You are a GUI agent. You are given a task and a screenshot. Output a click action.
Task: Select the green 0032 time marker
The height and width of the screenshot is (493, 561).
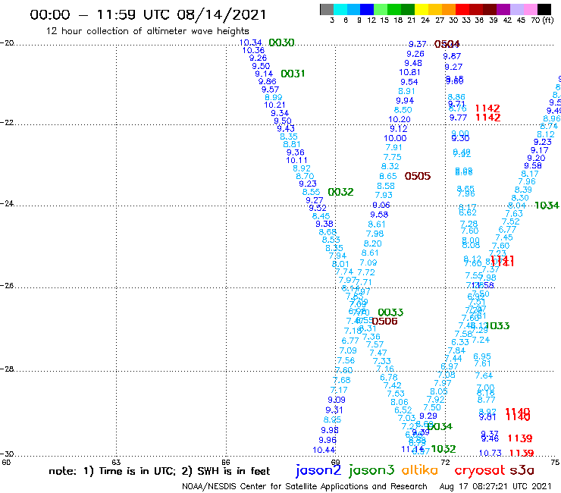pos(340,192)
